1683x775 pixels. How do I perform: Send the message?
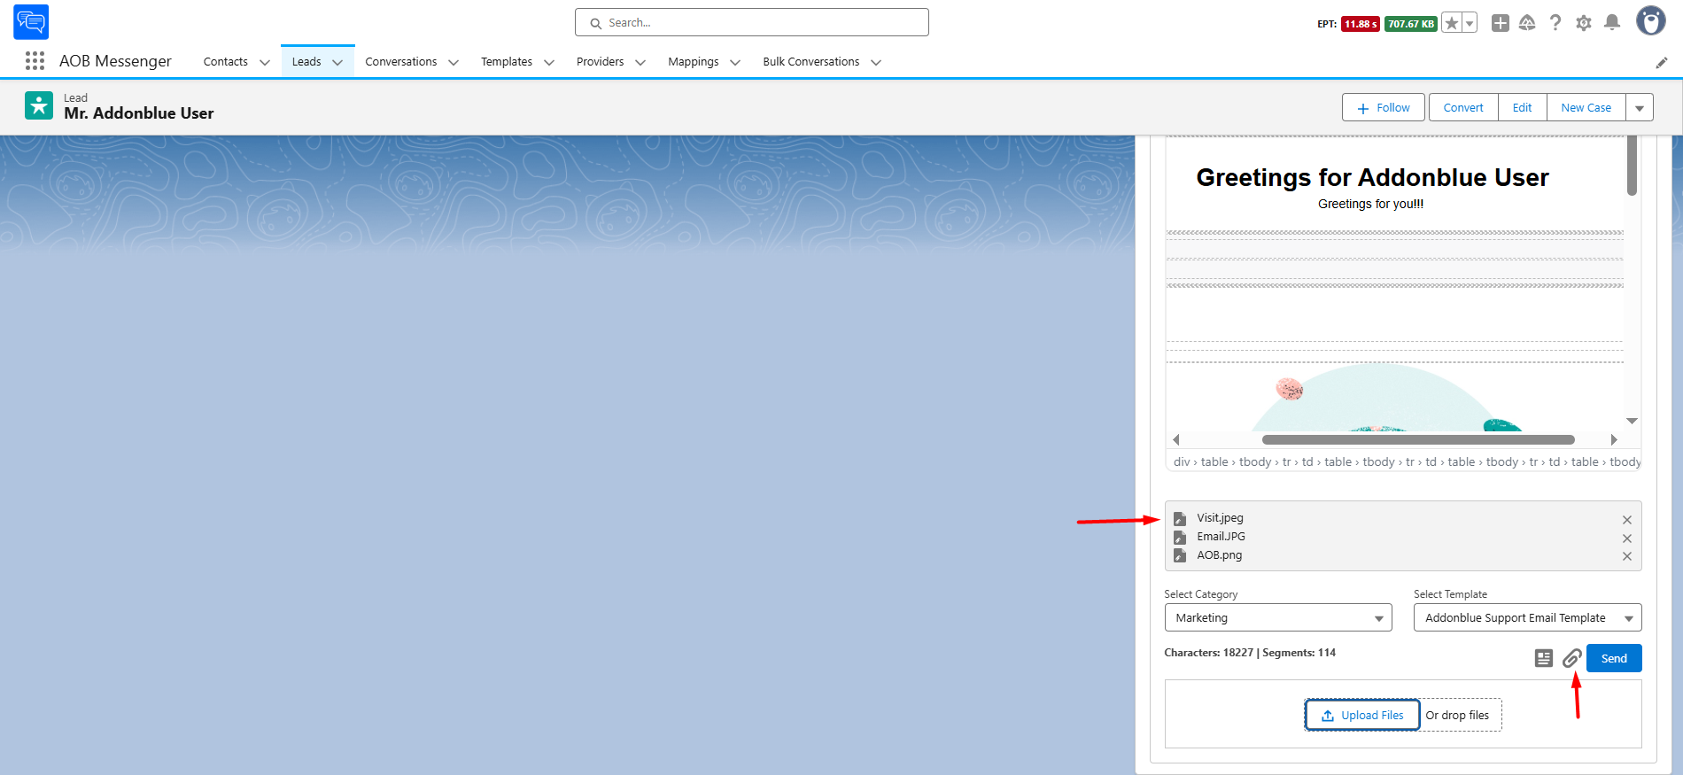pos(1614,658)
